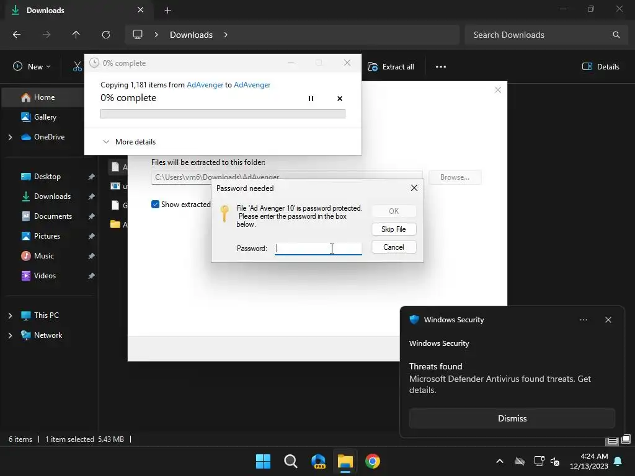This screenshot has width=635, height=476.
Task: Toggle the Details pane button
Action: [600, 67]
